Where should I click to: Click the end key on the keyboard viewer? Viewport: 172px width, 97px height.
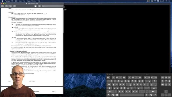pyautogui.click(x=166, y=85)
